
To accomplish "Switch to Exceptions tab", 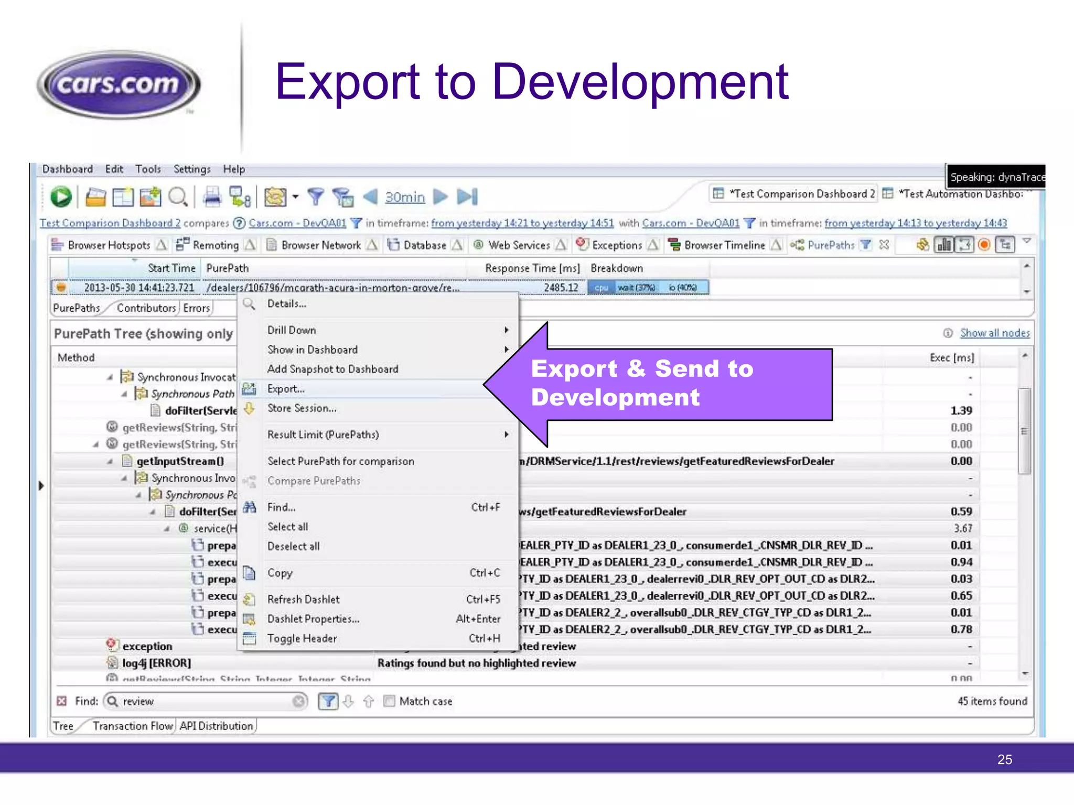I will tap(617, 245).
